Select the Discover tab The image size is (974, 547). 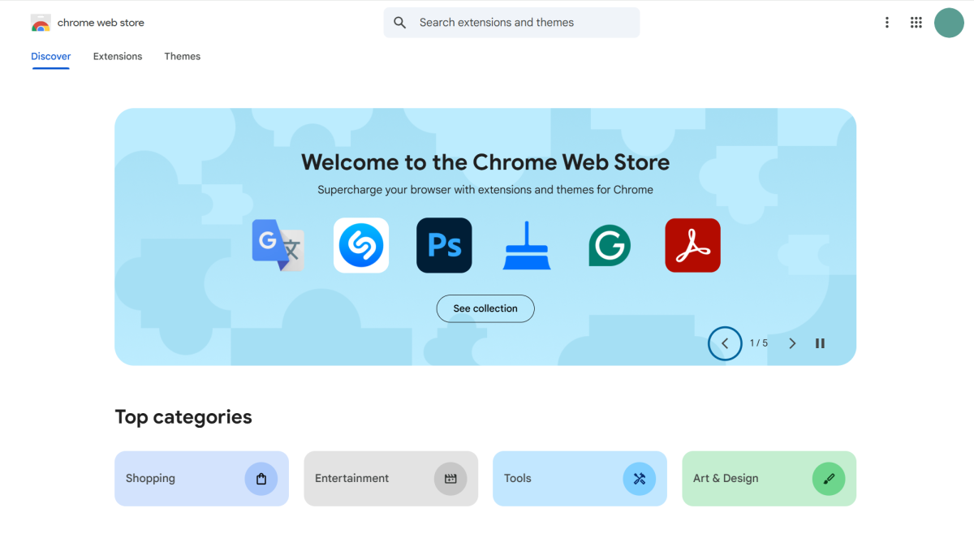pos(50,56)
